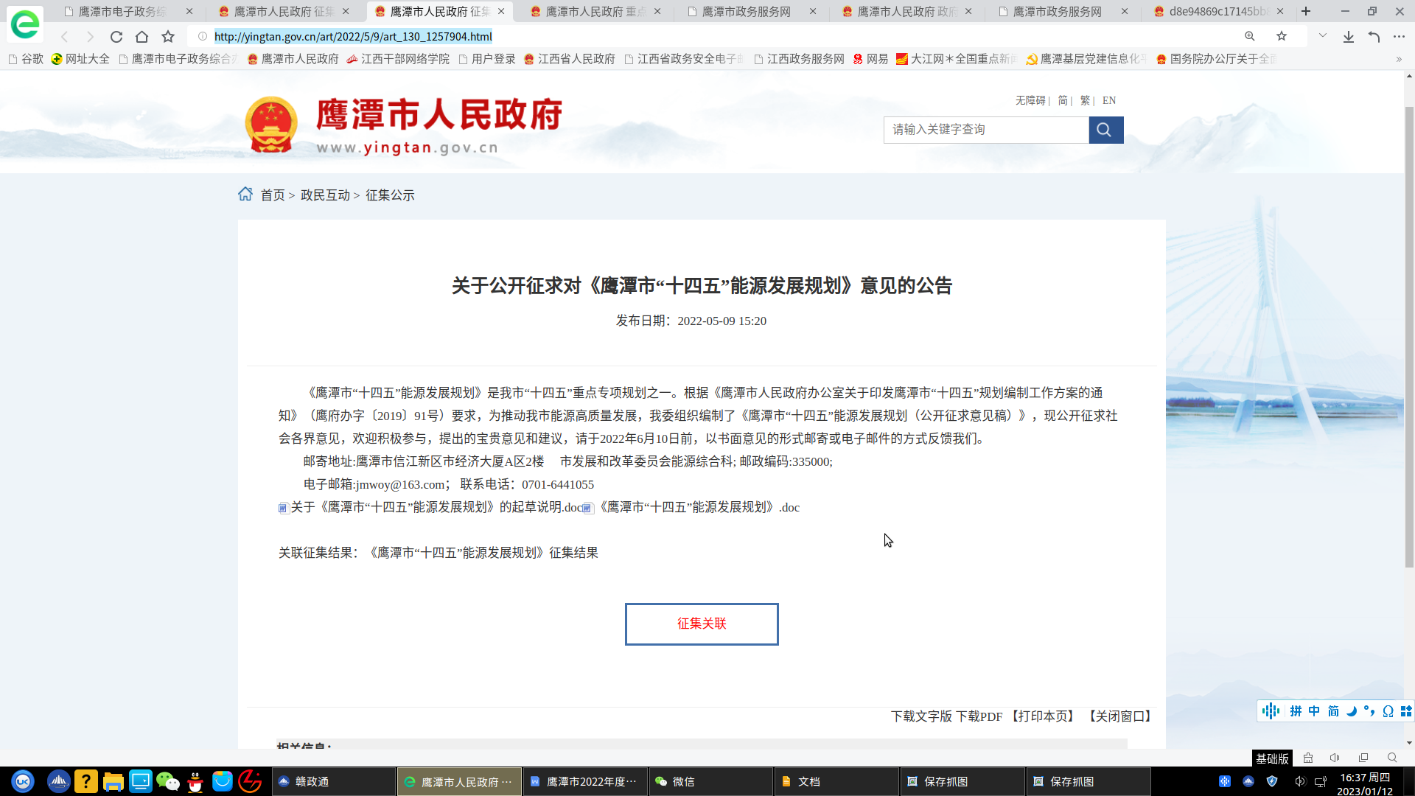
Task: Click the forward navigation arrow
Action: pos(90,37)
